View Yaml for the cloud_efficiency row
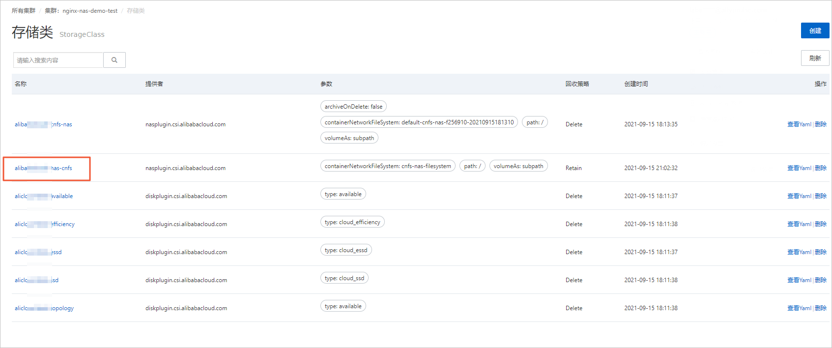 pos(799,224)
